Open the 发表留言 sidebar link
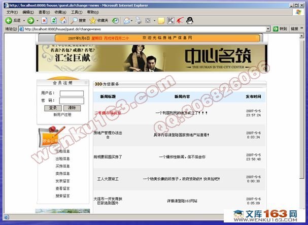Image resolution: width=308 pixels, height=225 pixels. tap(62, 181)
